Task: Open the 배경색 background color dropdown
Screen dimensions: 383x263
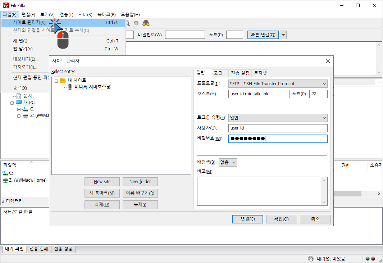Action: coord(228,162)
